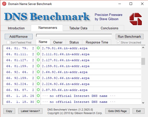The width and height of the screenshot is (148, 117).
Task: Click green status circle for 66.92.64.2
Action: pyautogui.click(x=38, y=72)
